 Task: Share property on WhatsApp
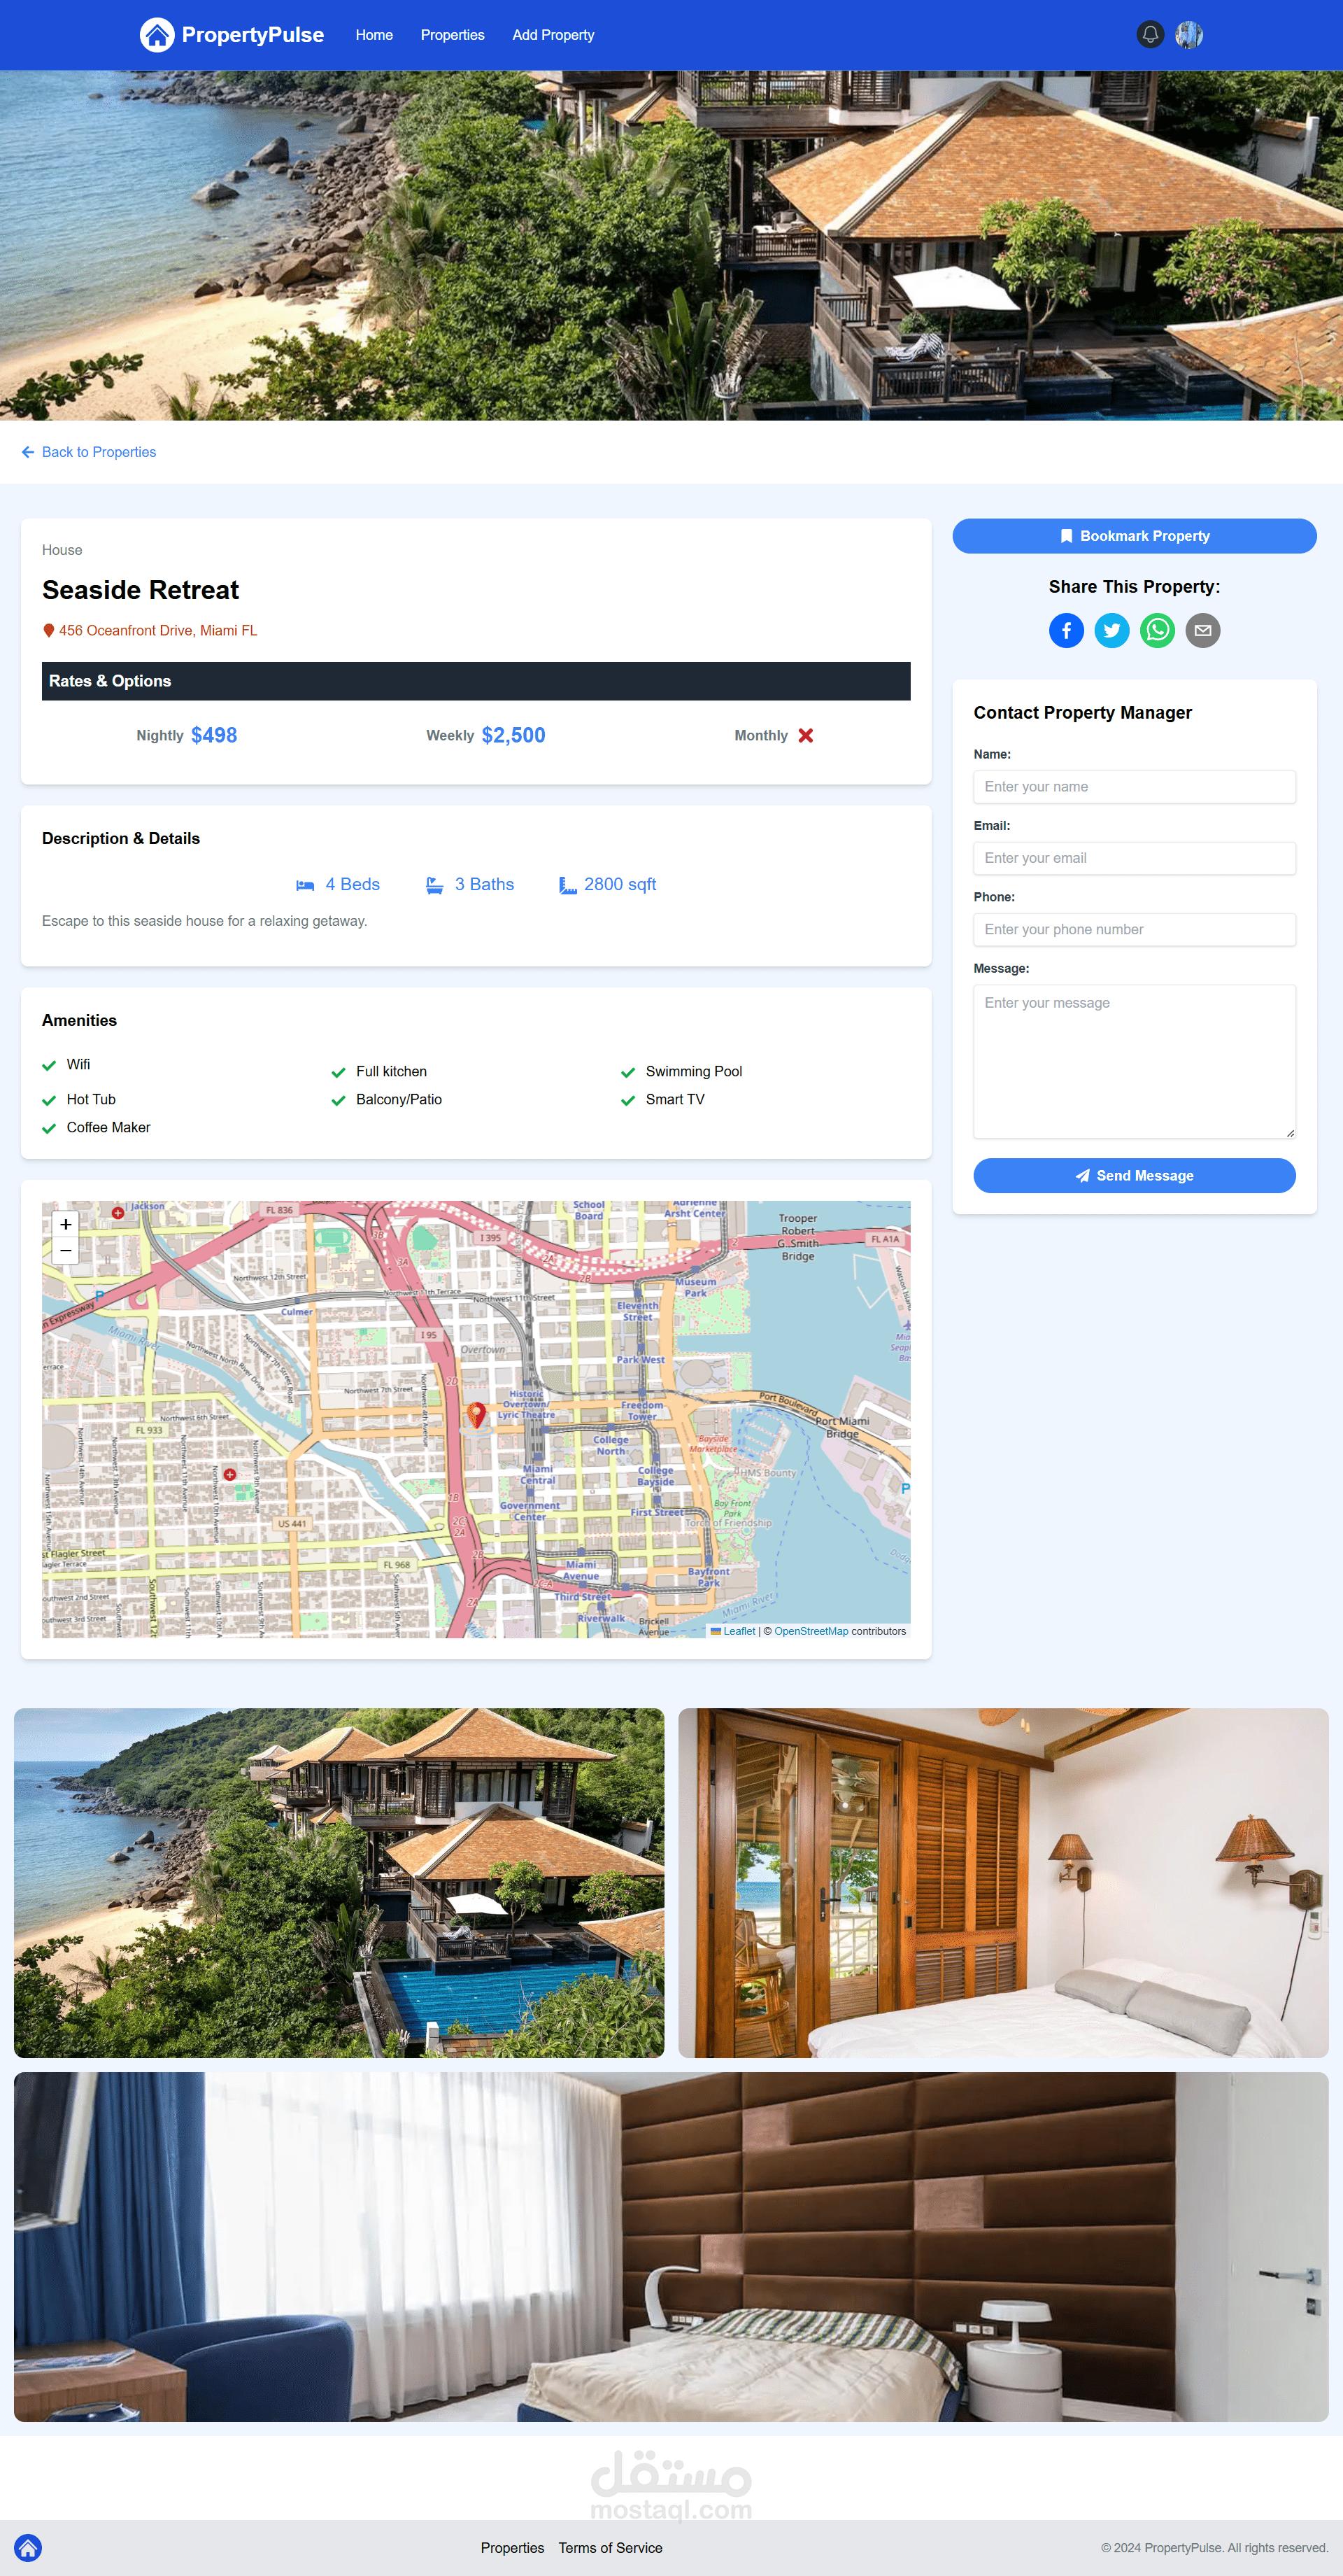(1157, 630)
